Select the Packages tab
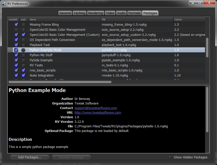217x165 pixels. tap(150, 13)
